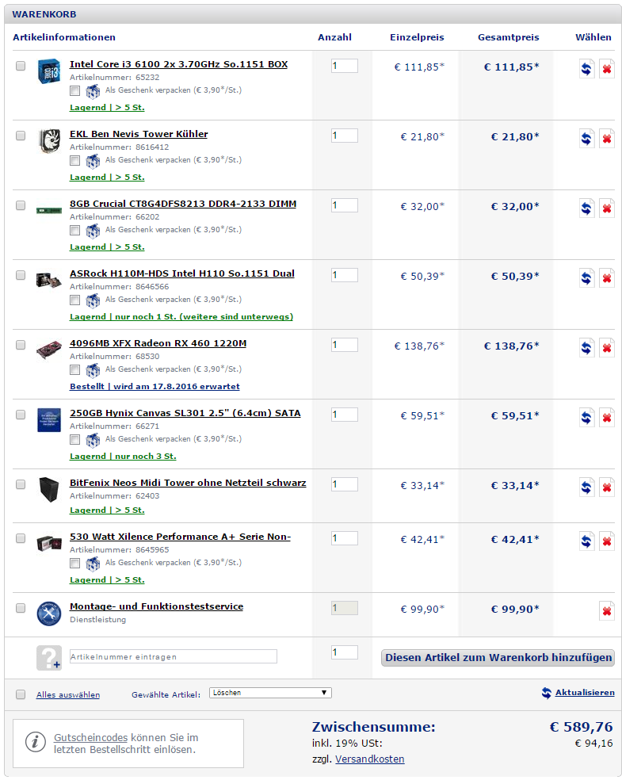Focus the Artikelnummer eintragen field

point(173,656)
